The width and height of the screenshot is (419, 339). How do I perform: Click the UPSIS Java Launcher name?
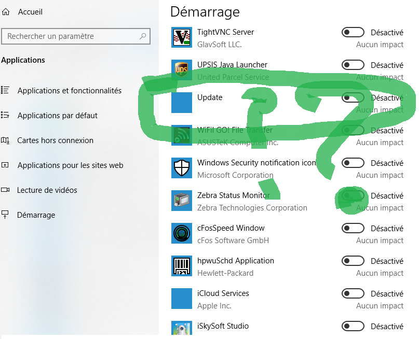tap(232, 65)
